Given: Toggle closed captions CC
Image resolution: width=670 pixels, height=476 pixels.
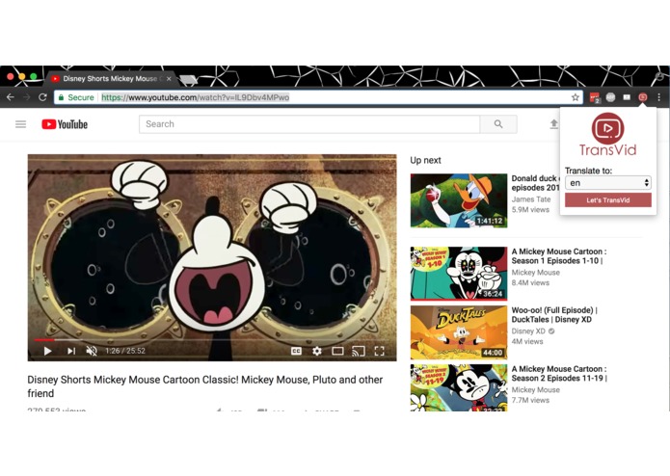Looking at the screenshot, I should click(296, 351).
